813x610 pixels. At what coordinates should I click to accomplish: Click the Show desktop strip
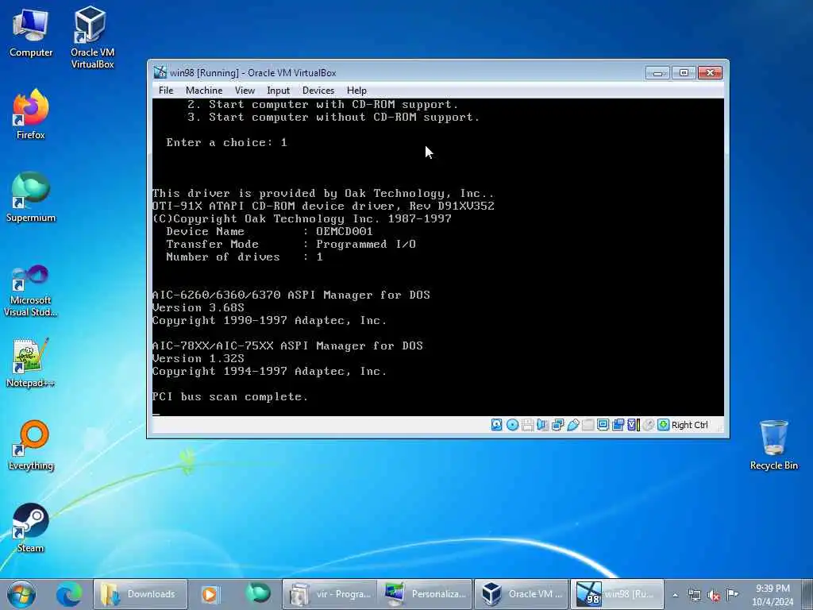tap(809, 594)
